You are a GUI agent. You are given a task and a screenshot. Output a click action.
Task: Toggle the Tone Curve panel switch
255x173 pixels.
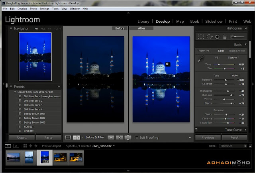click(196, 129)
